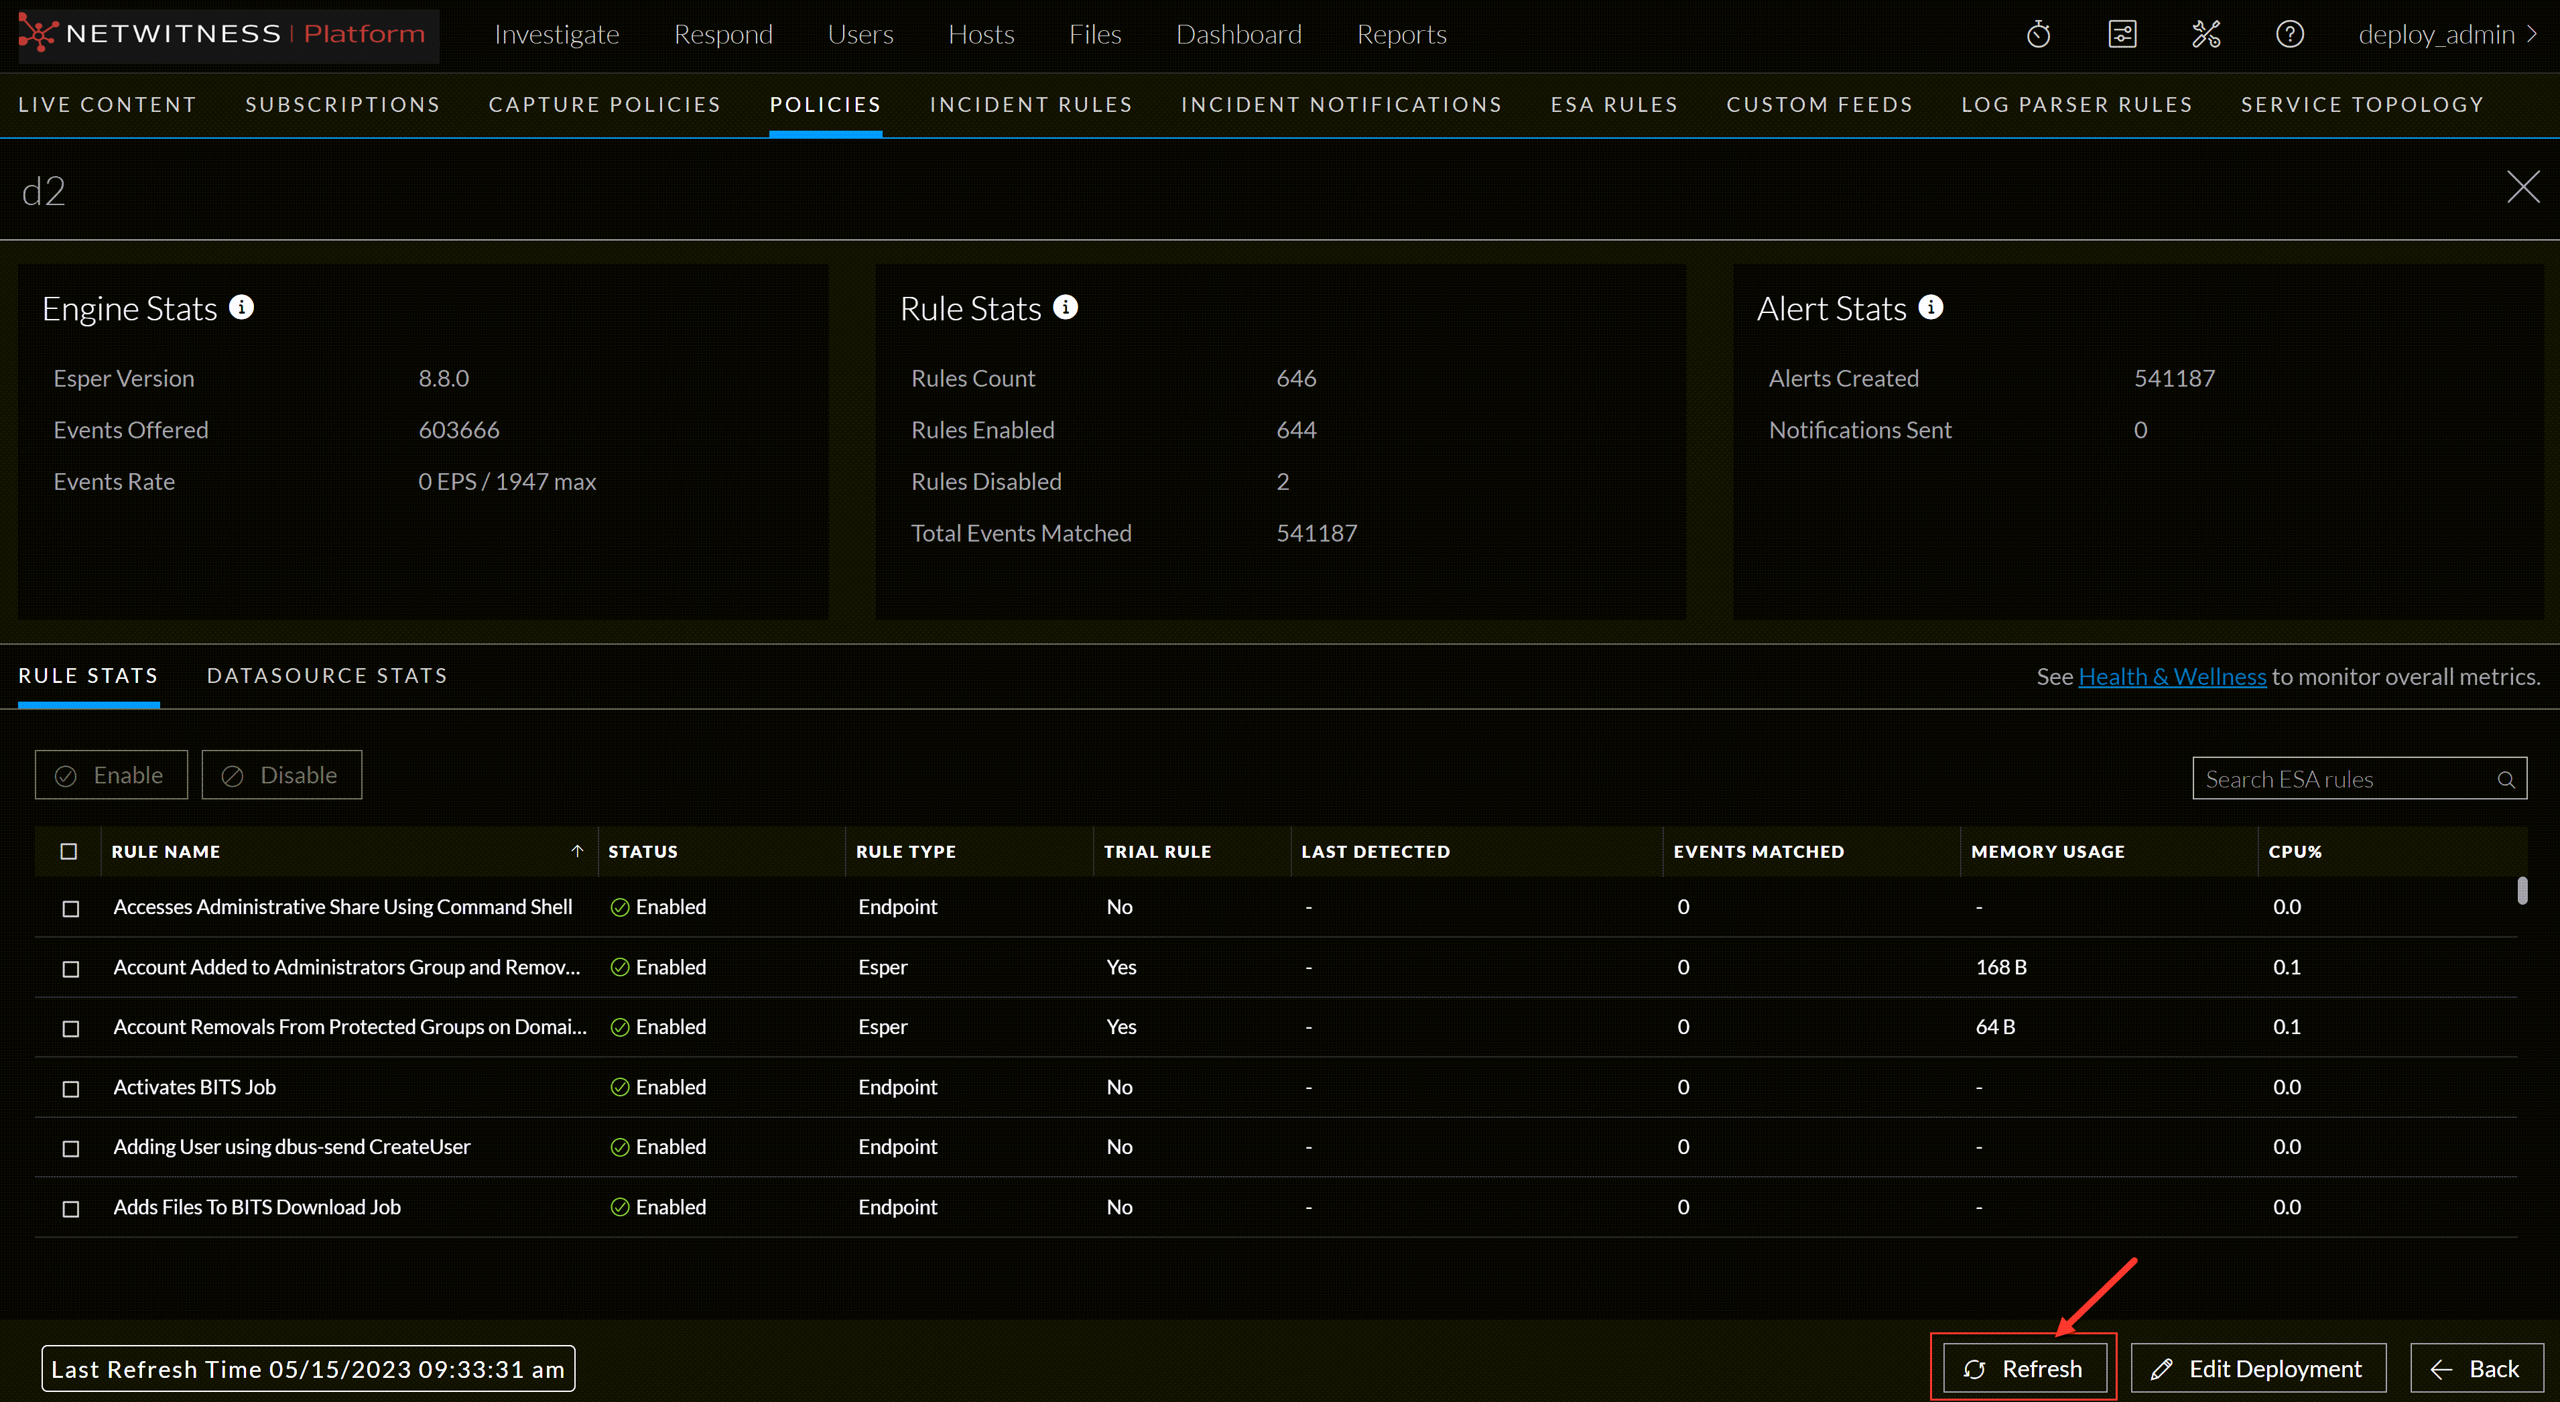Click the admin tools wrench icon

point(2206,34)
